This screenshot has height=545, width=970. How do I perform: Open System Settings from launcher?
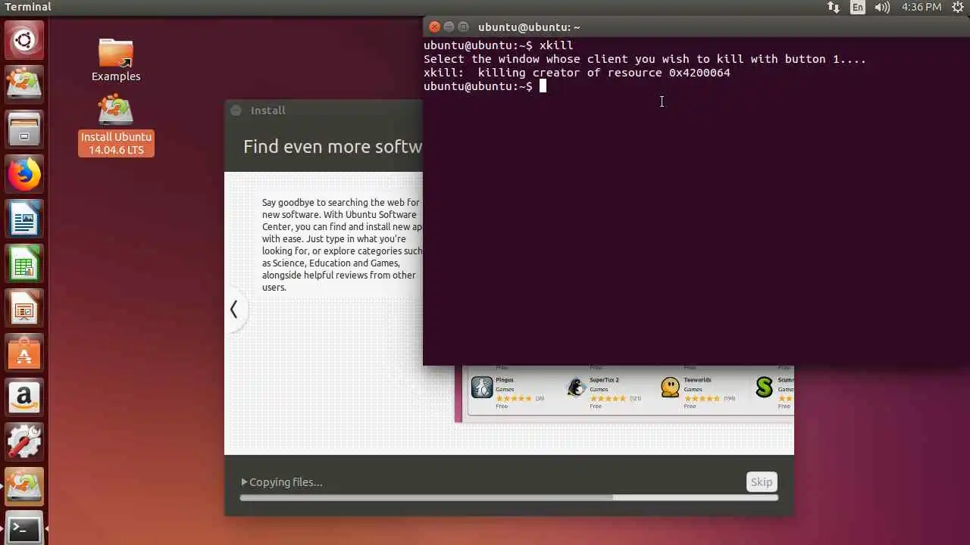point(24,443)
